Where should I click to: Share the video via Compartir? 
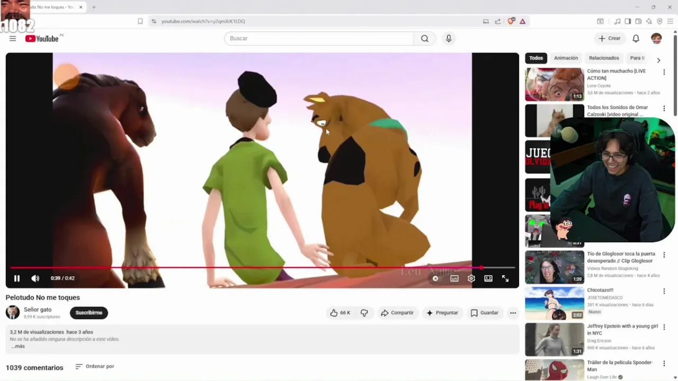point(397,313)
